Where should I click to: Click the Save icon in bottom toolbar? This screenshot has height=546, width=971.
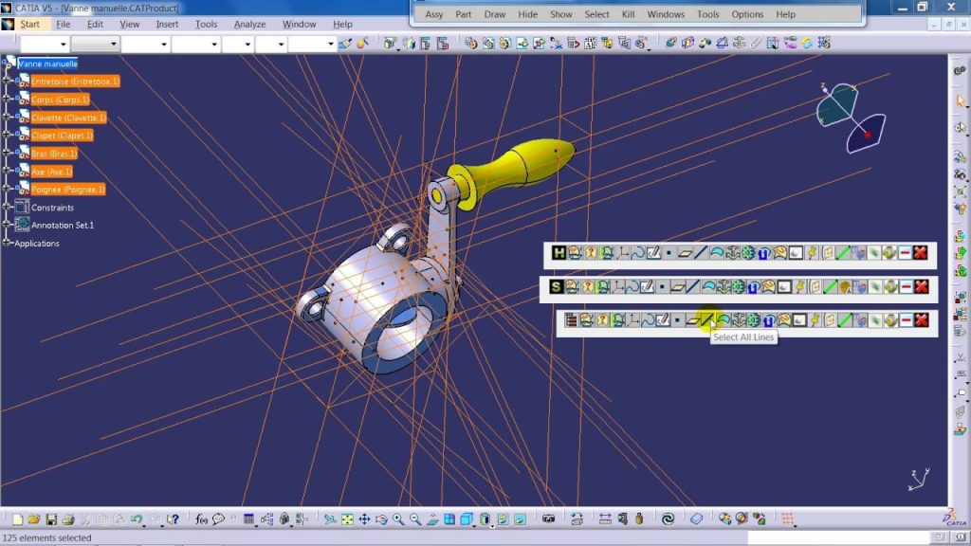pyautogui.click(x=51, y=519)
